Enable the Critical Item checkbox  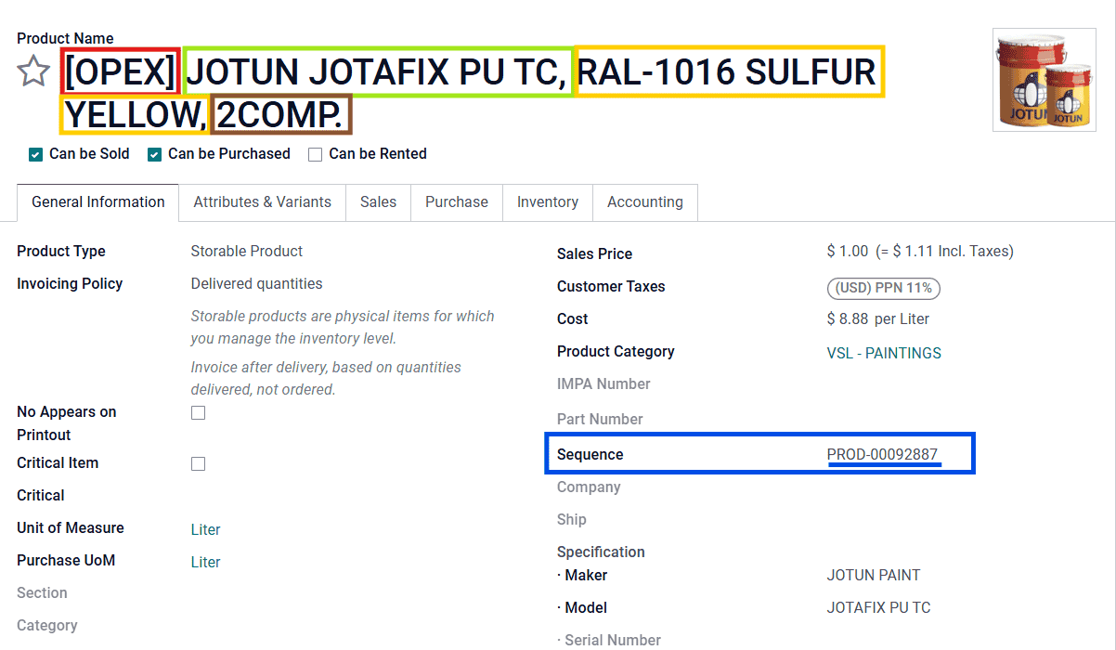198,463
